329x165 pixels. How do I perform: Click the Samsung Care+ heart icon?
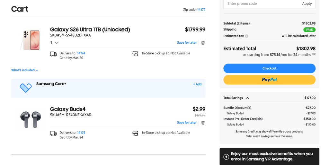(26, 88)
